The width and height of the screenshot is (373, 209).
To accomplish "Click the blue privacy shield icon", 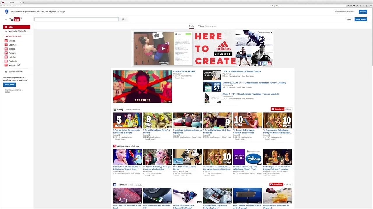I will tap(7, 12).
